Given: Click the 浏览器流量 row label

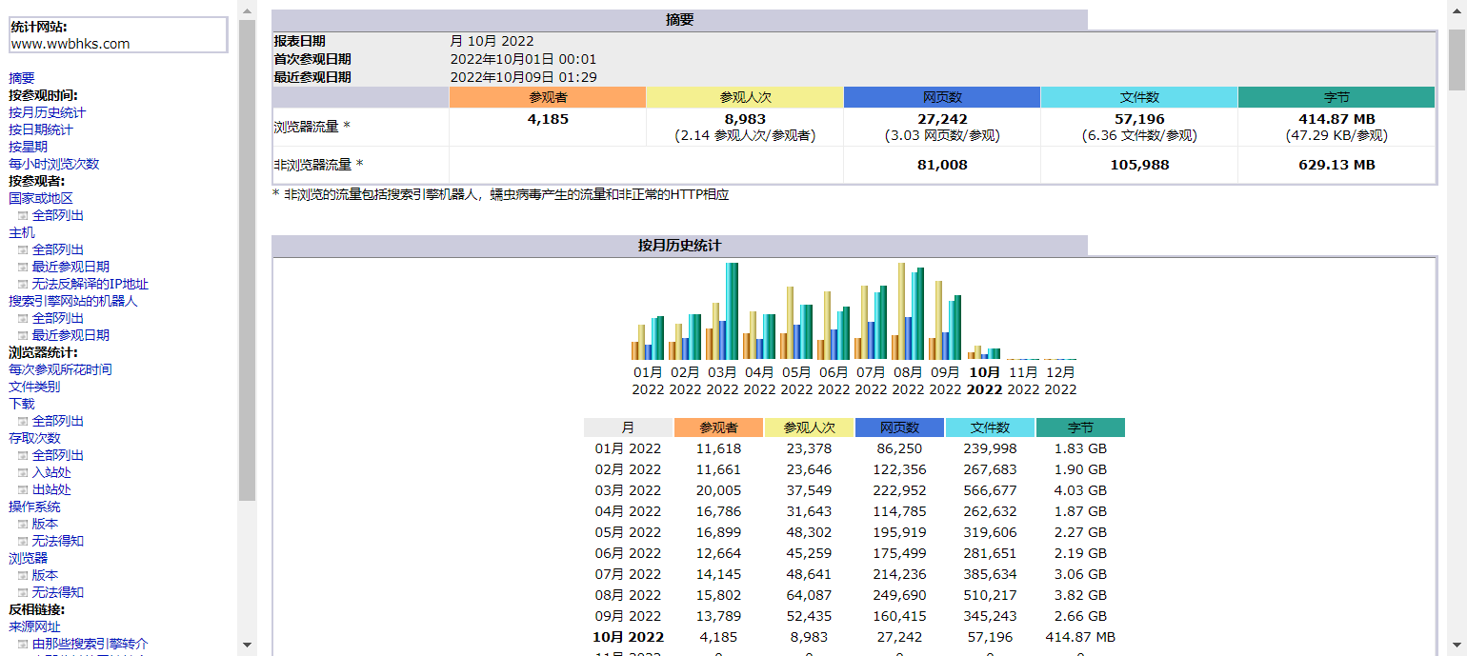Looking at the screenshot, I should [312, 126].
